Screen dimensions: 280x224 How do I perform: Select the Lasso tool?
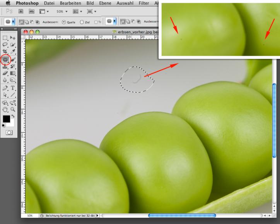[5, 45]
